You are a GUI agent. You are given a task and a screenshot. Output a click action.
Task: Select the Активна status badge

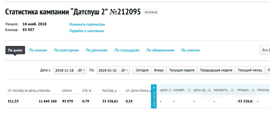point(151,12)
